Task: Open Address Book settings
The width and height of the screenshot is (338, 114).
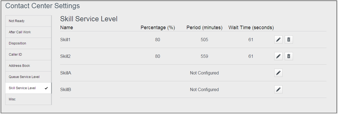Action: (x=28, y=66)
